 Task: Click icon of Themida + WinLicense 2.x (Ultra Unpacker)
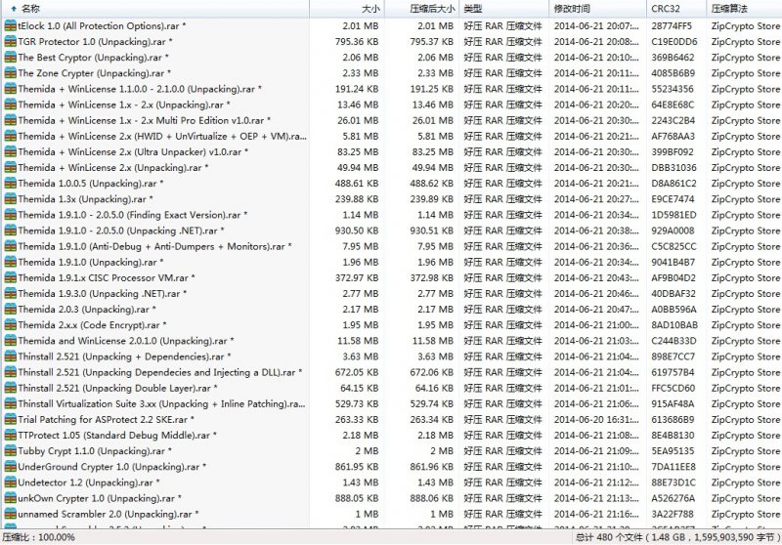pos(10,152)
